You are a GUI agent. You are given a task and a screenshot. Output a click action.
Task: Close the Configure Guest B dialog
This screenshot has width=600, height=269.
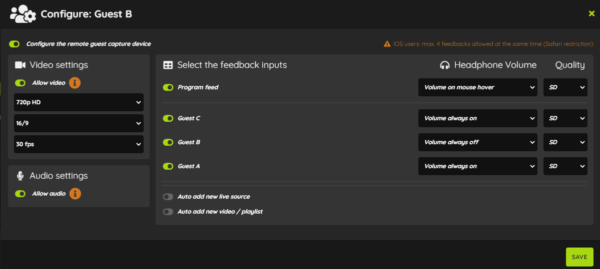tap(591, 14)
